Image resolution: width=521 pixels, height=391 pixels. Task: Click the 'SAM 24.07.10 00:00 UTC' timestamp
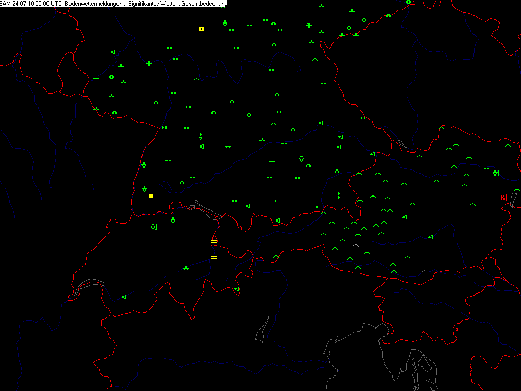(x=31, y=4)
